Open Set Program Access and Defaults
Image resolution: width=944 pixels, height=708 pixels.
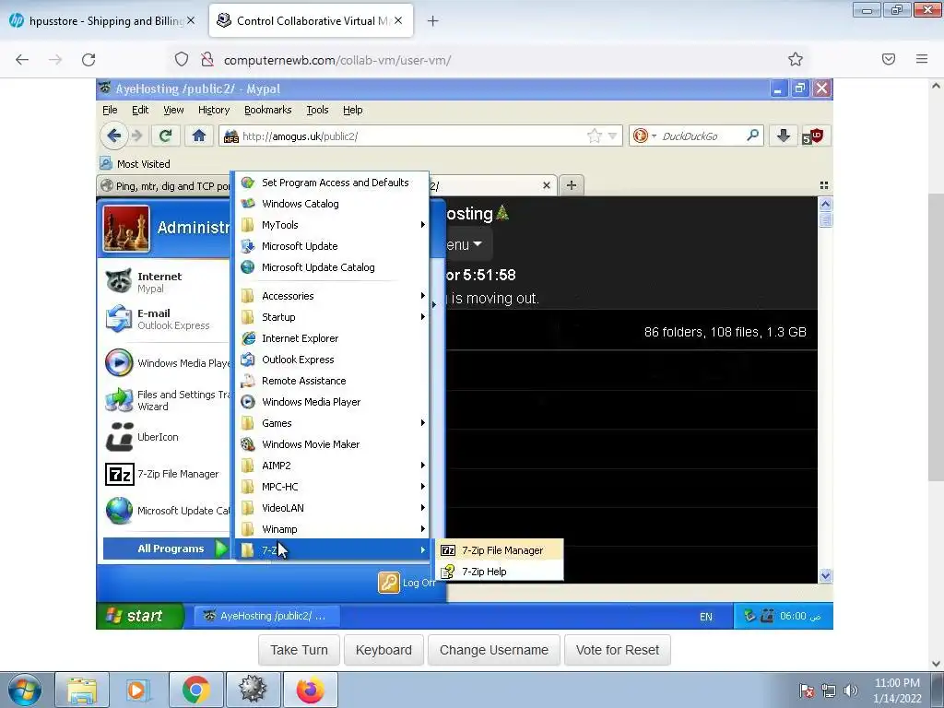[x=332, y=183]
